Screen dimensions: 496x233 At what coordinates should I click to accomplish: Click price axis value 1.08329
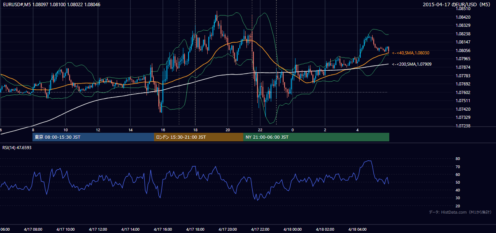tap(463, 25)
